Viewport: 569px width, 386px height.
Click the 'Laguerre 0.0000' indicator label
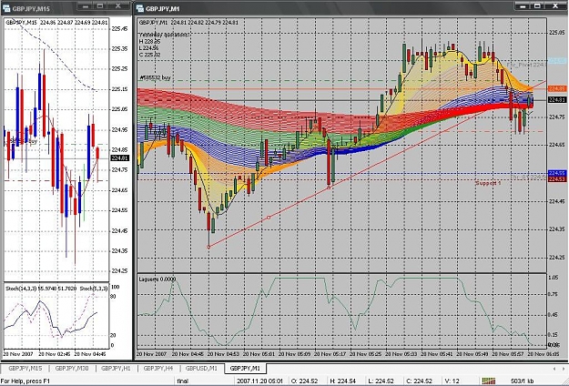(157, 279)
